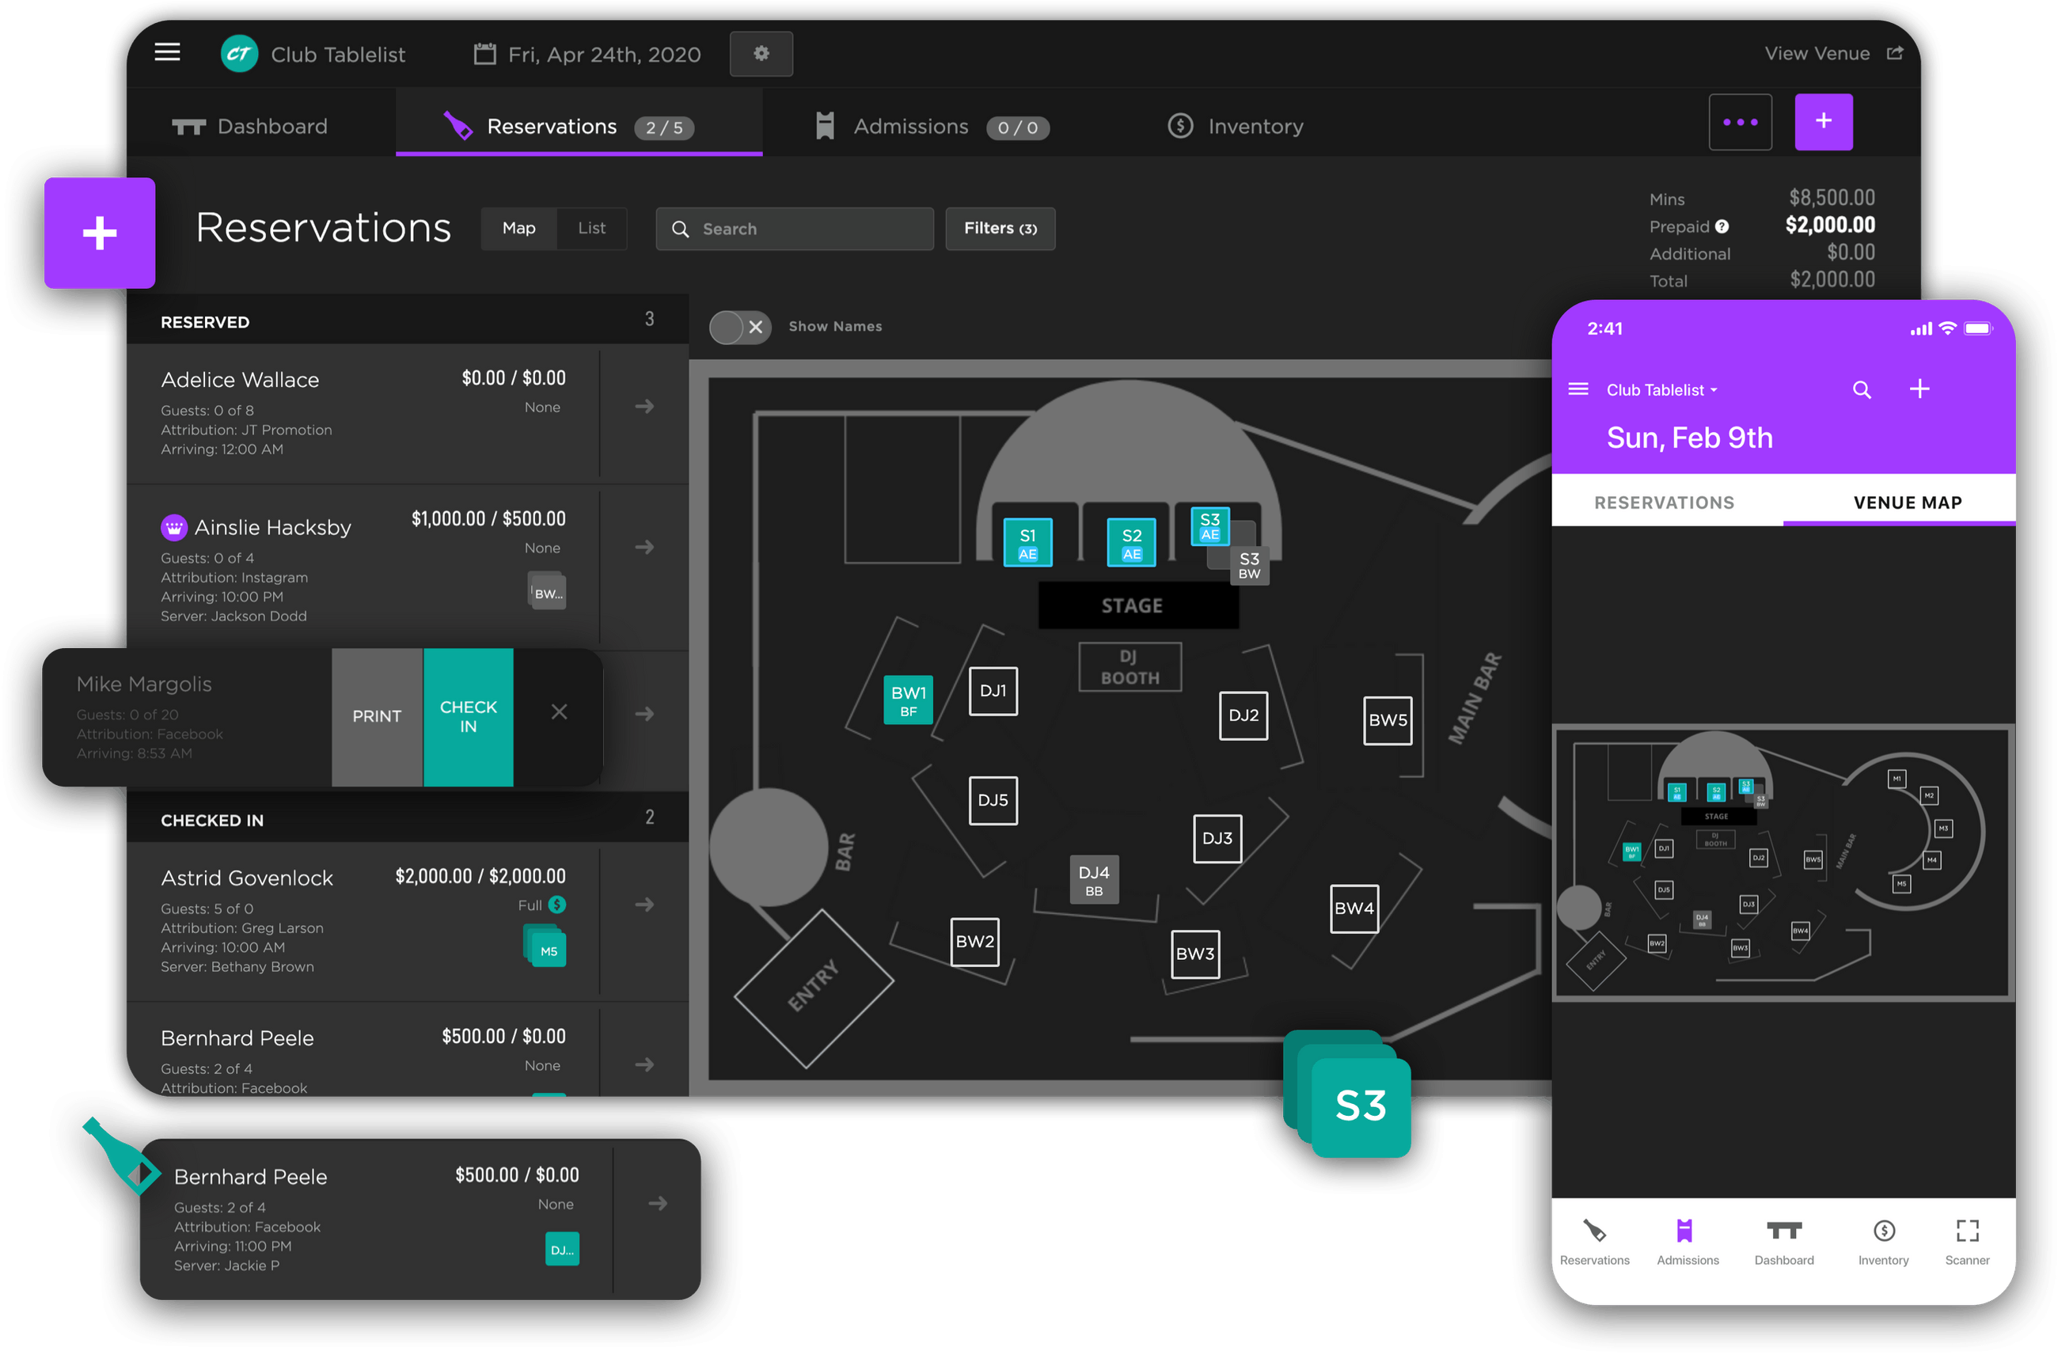This screenshot has height=1354, width=2058.
Task: Expand Adelice Wallace's reservation details
Action: 644,405
